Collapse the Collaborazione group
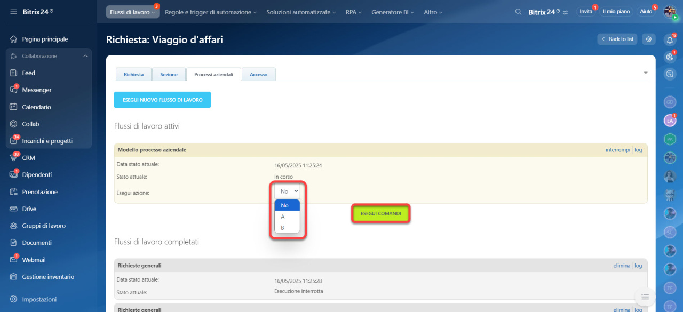Viewport: 683px width, 312px height. point(85,56)
